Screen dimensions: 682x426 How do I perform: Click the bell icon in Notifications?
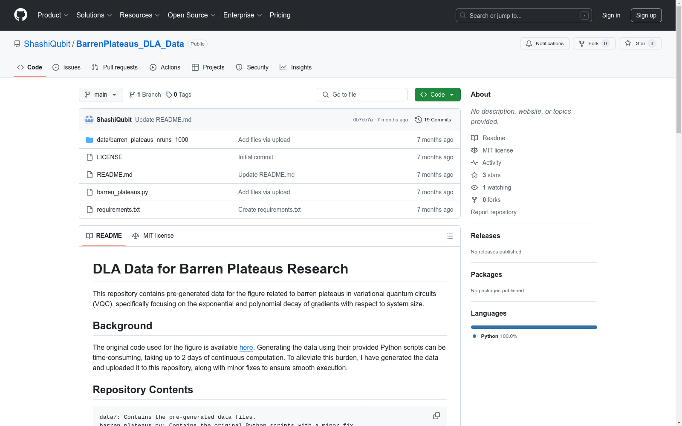point(529,43)
